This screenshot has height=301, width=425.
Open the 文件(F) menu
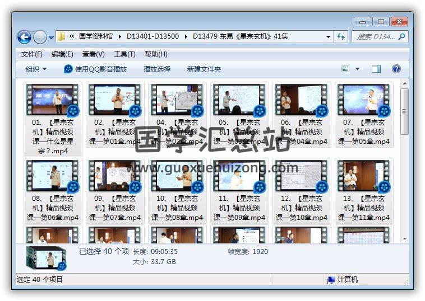[32, 54]
